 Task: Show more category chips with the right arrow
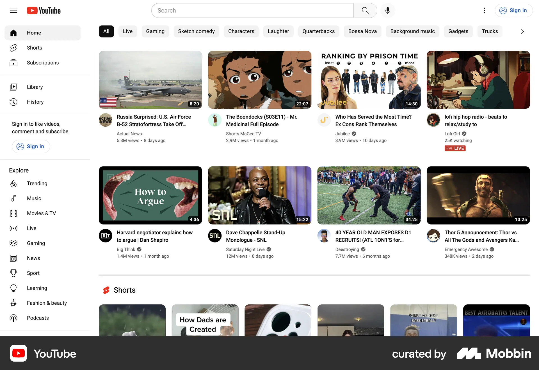[522, 31]
